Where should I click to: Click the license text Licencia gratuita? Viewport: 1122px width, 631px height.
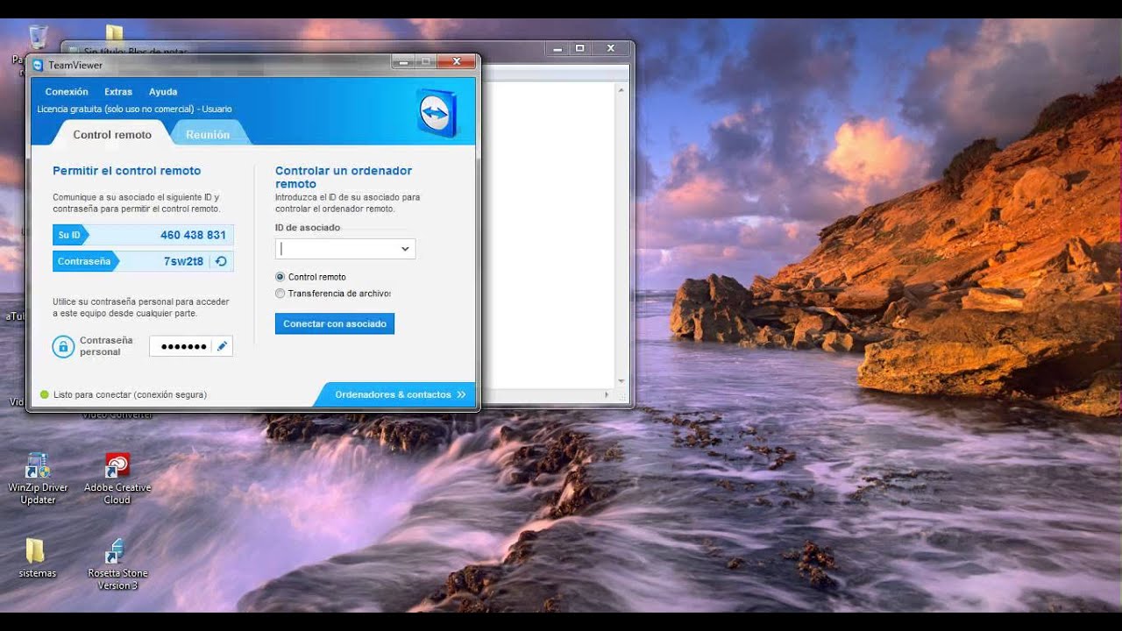click(134, 110)
